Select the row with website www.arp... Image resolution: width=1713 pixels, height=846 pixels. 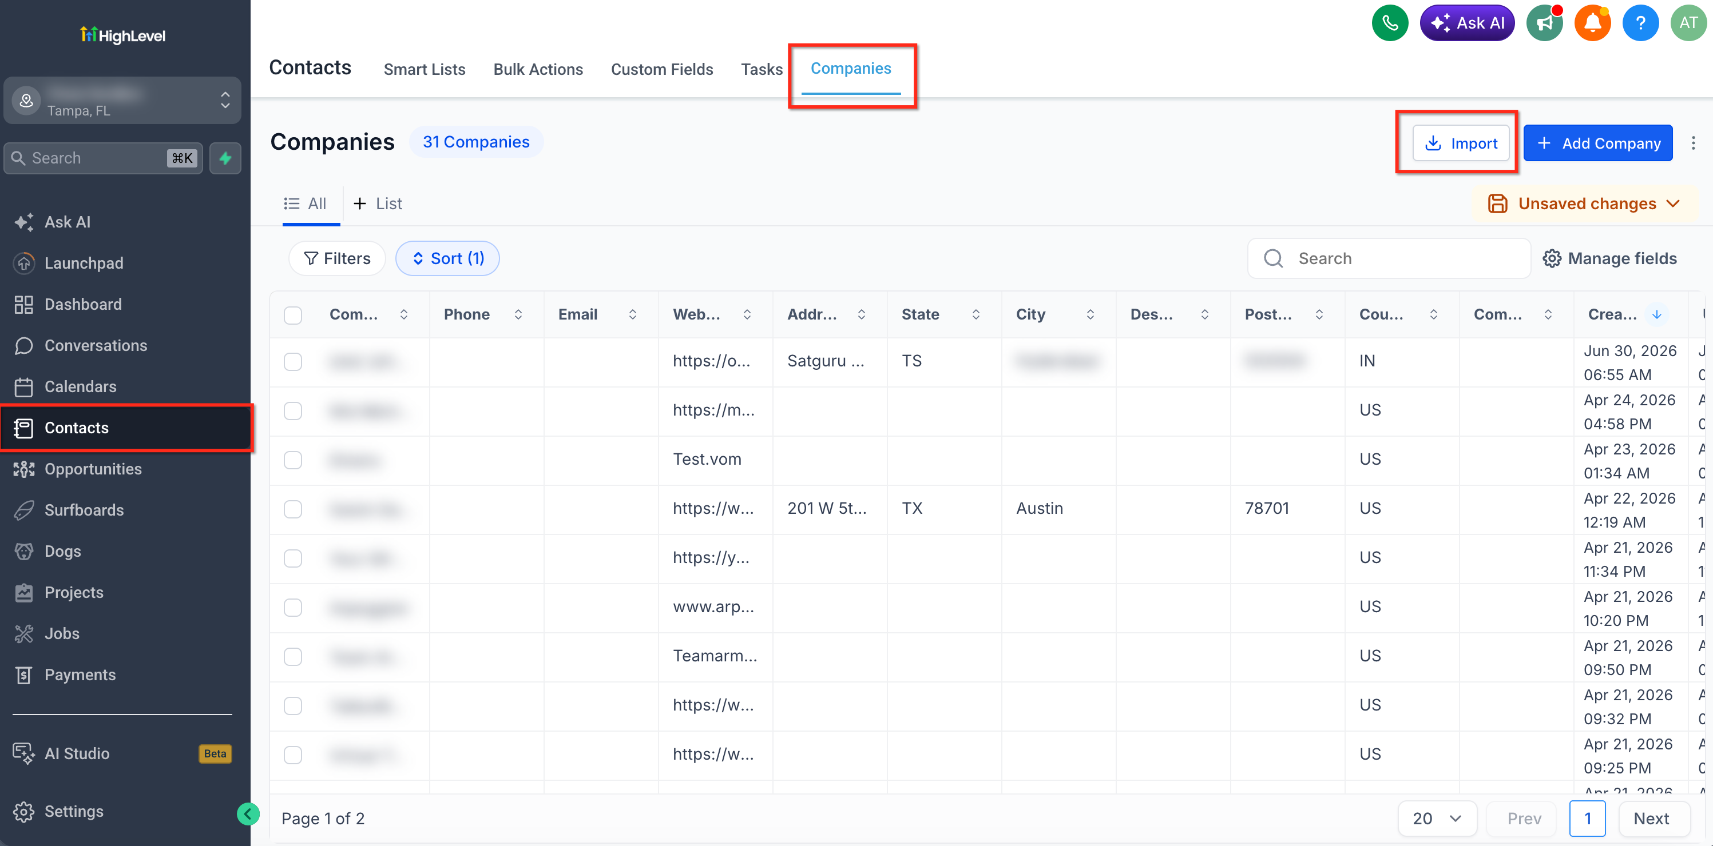(x=292, y=608)
